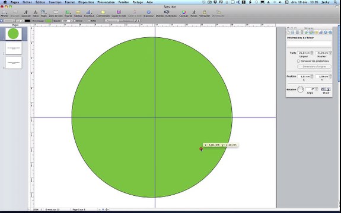Adjust the Position Y stepper
Viewport: 341px width, 213px height.
pyautogui.click(x=330, y=76)
